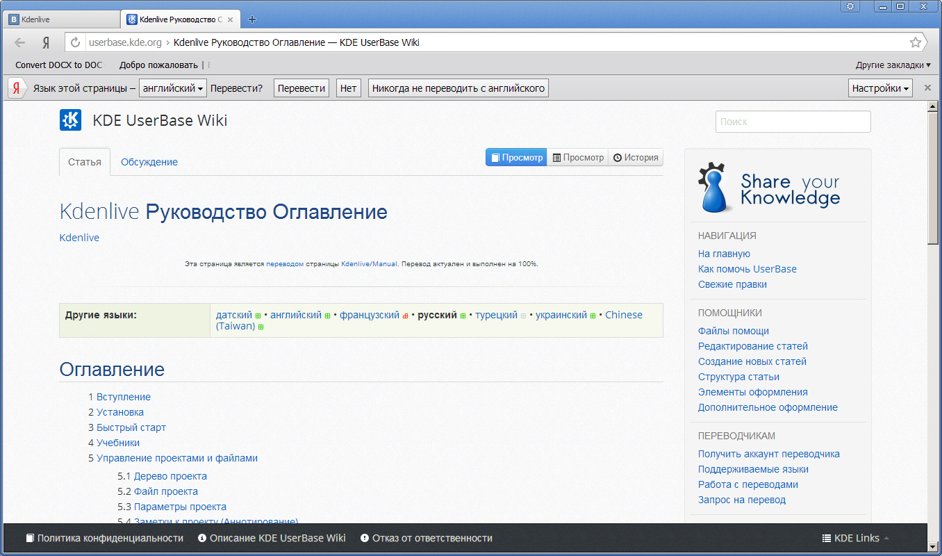Switch language to украинский
The width and height of the screenshot is (942, 556).
point(561,315)
